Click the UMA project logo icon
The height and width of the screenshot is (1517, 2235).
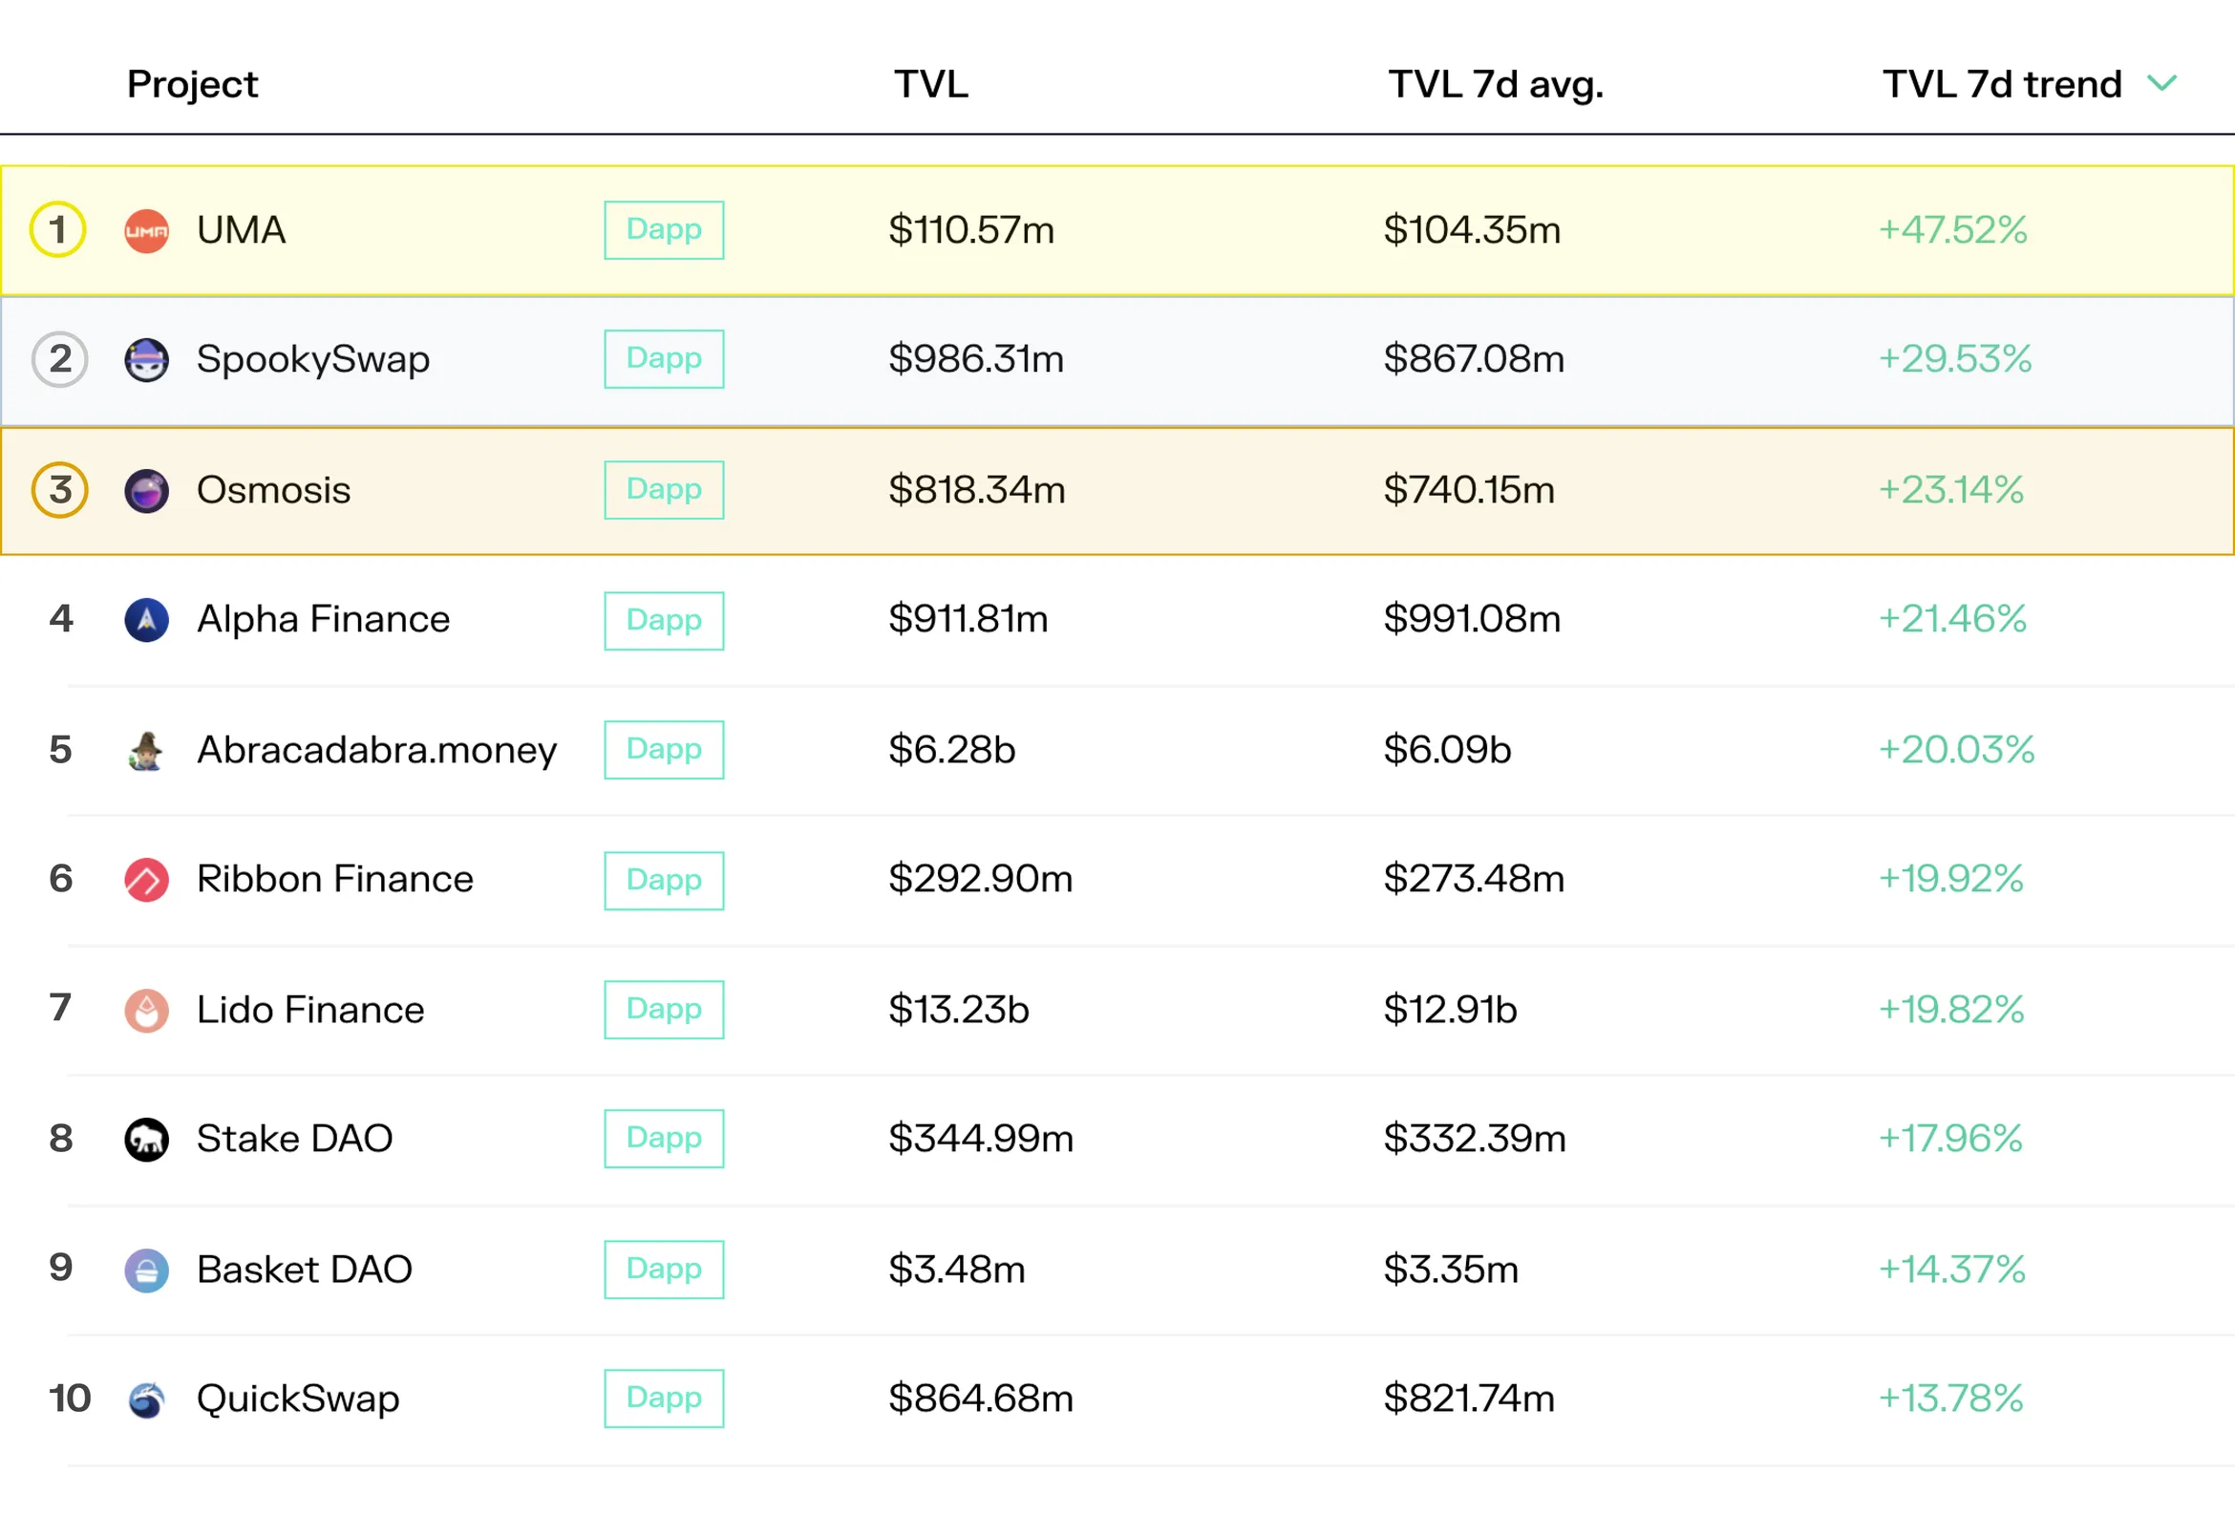tap(146, 231)
